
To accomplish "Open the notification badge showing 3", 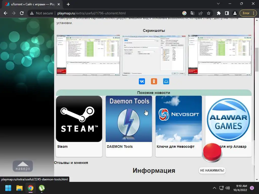I will tap(252, 188).
